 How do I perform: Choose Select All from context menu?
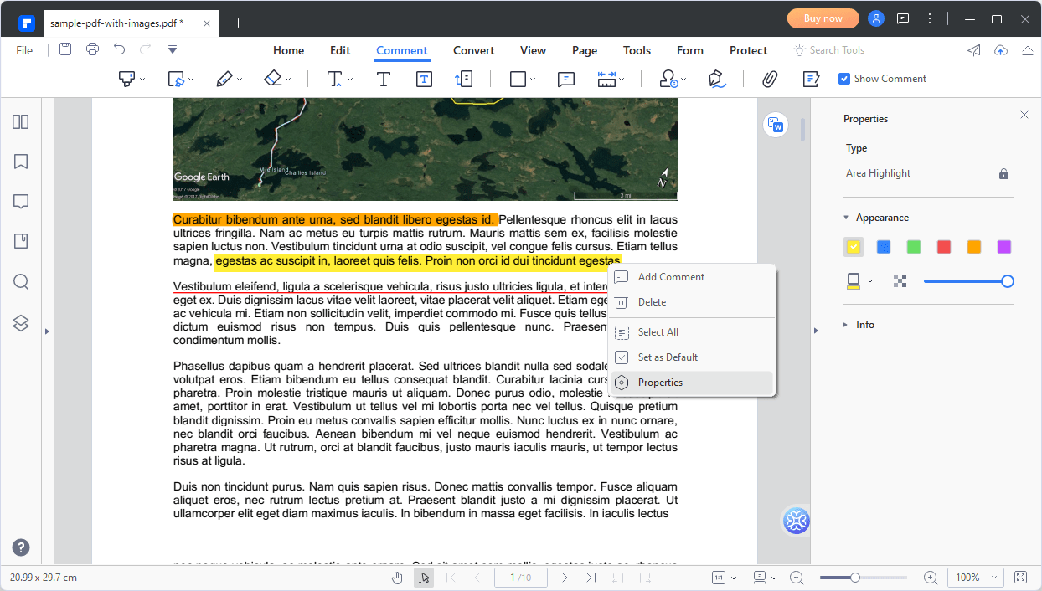tap(692, 332)
